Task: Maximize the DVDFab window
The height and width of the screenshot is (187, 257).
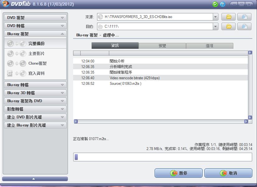Action: click(241, 4)
